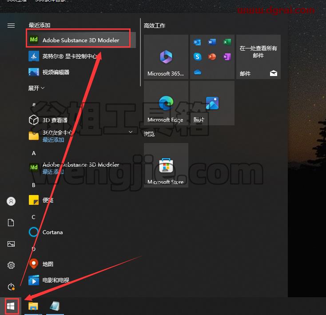Open PowerPoint icon in Office tile group

click(212, 56)
